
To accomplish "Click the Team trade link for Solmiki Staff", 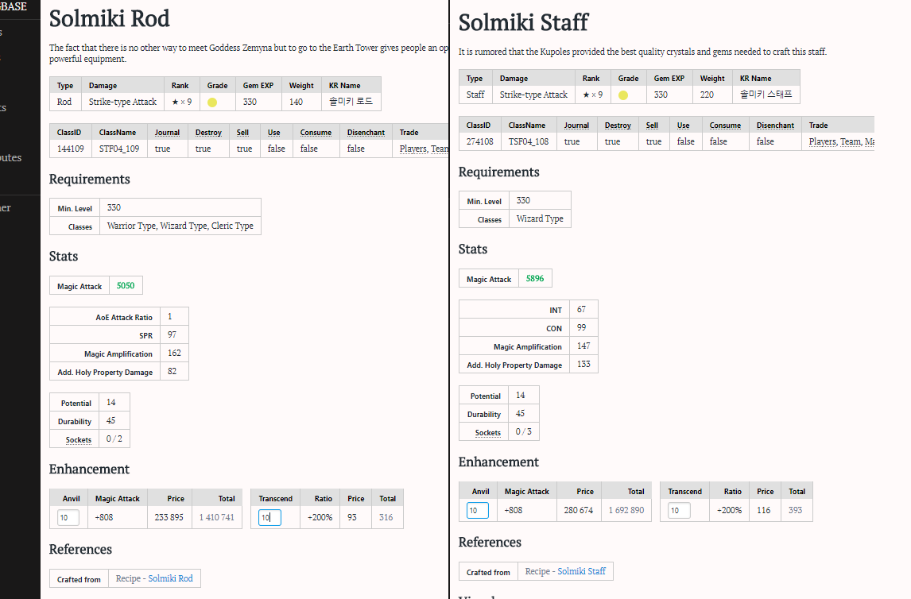I will tap(850, 141).
